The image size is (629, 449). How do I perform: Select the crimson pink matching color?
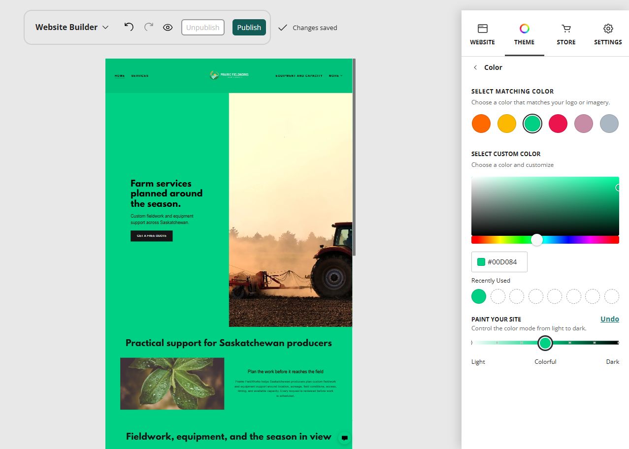pos(558,124)
